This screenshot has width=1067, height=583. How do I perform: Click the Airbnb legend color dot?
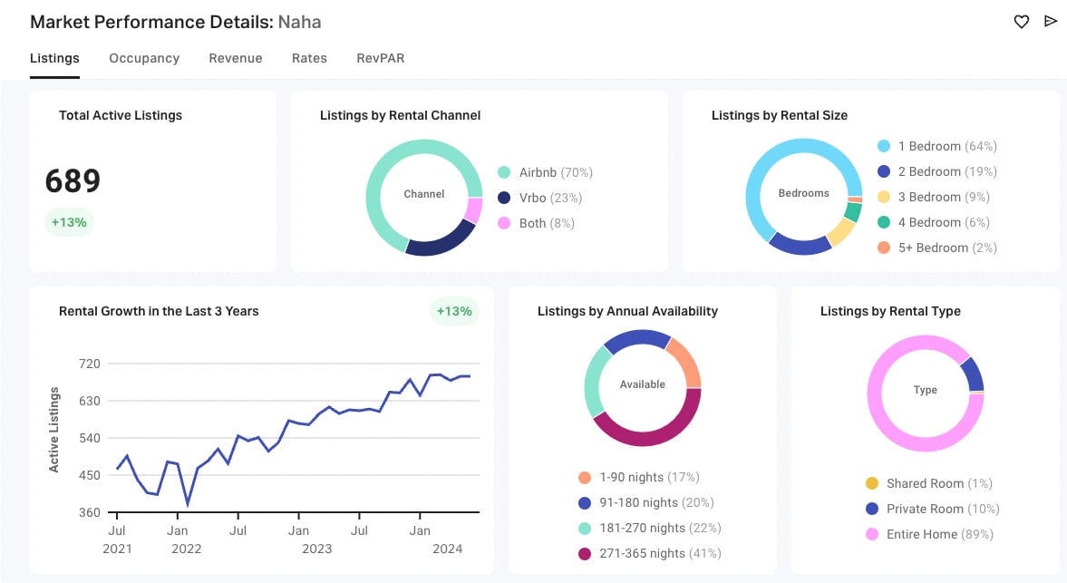click(504, 172)
